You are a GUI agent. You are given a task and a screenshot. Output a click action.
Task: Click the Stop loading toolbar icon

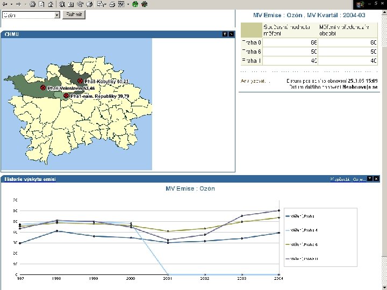32,4
